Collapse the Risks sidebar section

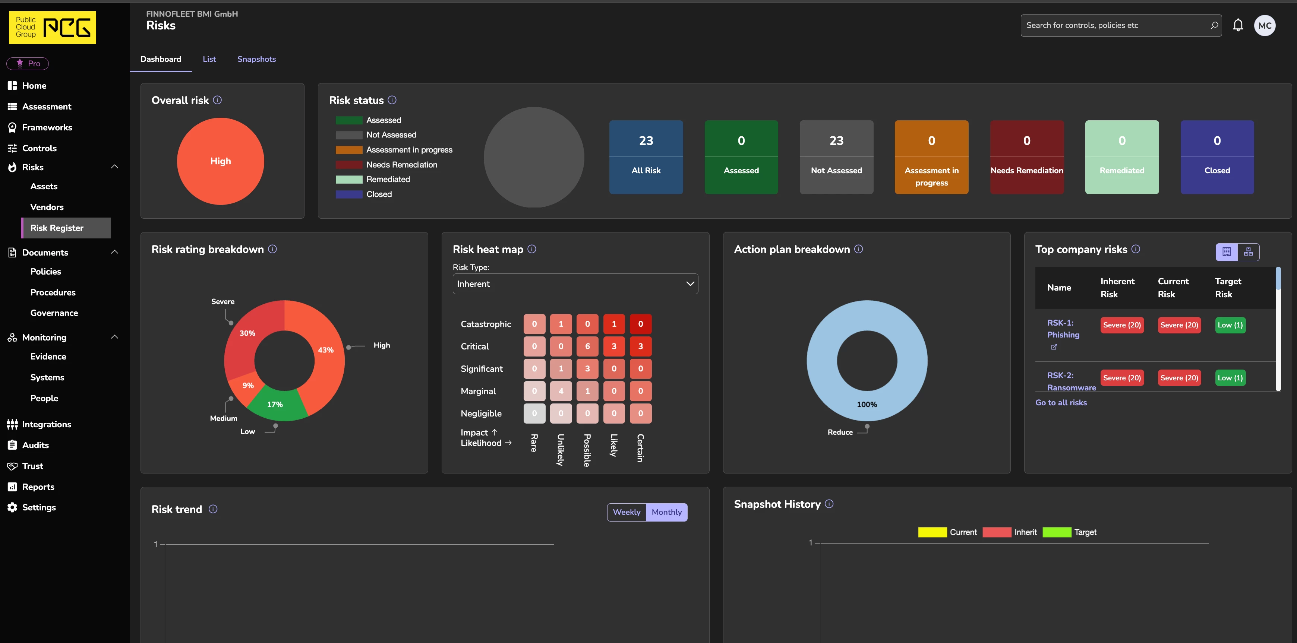point(114,167)
